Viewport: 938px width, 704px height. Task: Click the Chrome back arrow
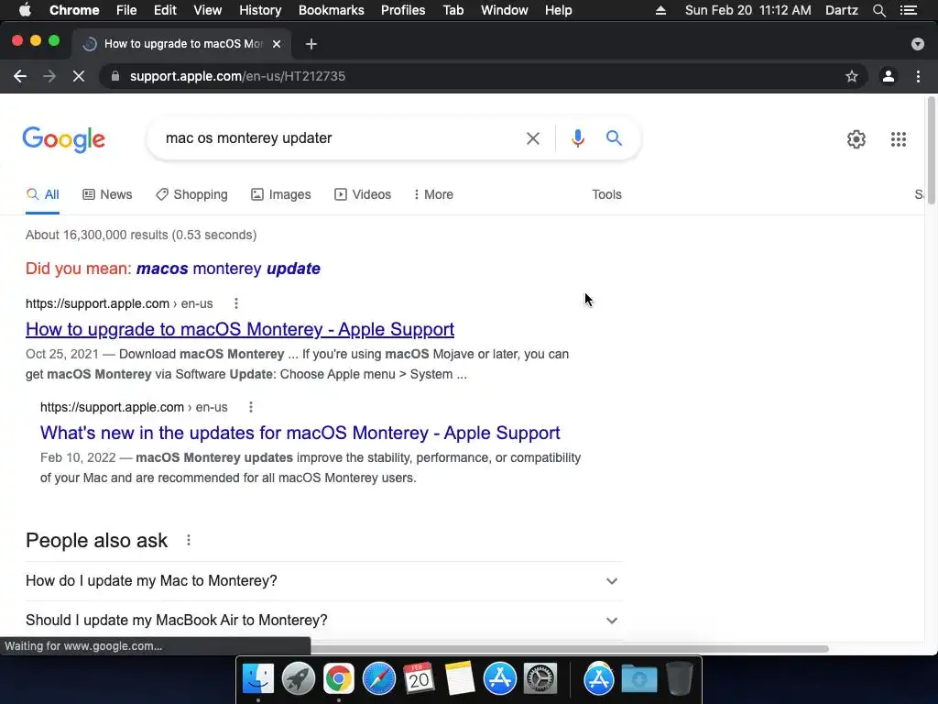tap(20, 76)
